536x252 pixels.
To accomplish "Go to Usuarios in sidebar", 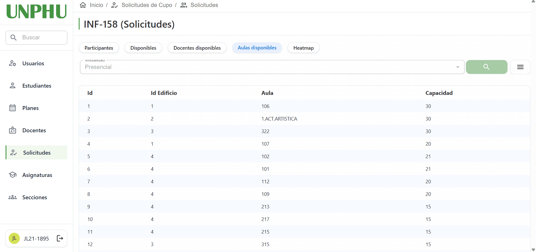I will pos(36,63).
